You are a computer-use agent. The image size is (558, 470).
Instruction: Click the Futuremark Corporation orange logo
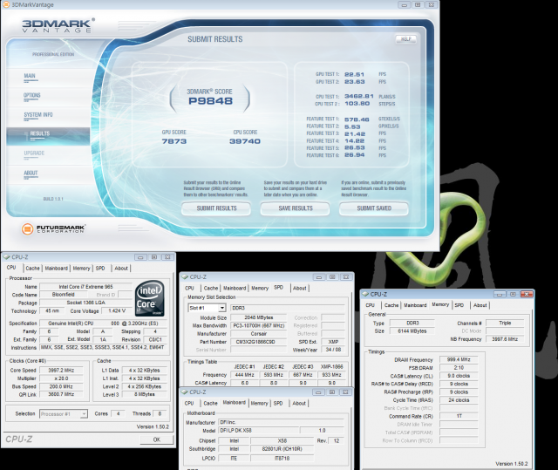click(27, 228)
